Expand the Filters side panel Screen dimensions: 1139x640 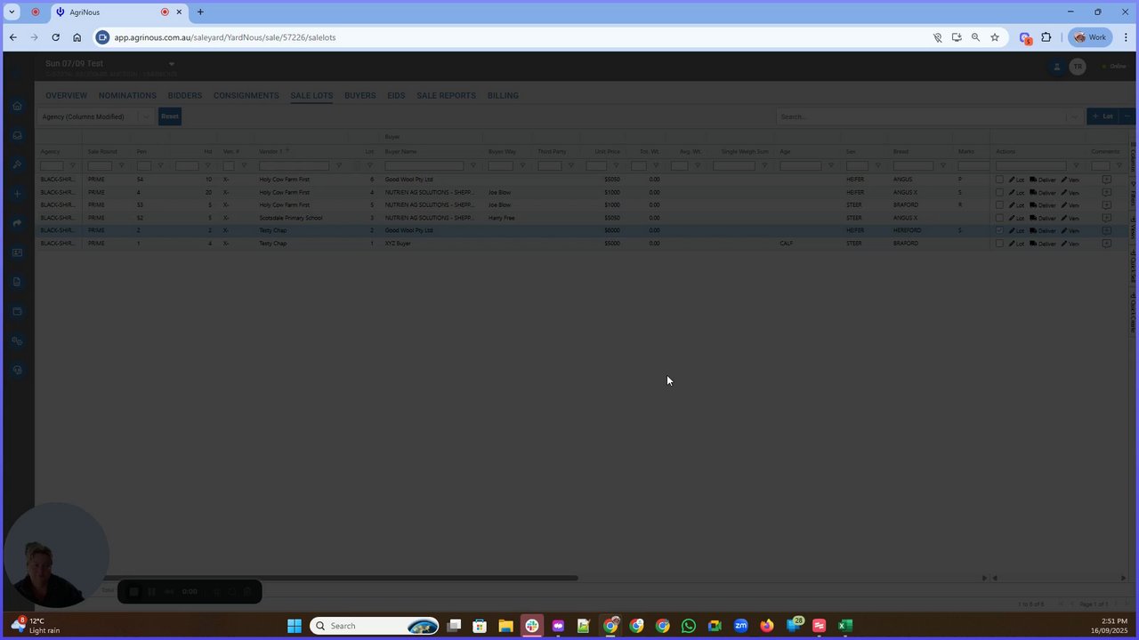point(1133,196)
